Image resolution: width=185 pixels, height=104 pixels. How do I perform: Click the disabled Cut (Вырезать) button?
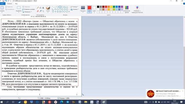(9, 7)
